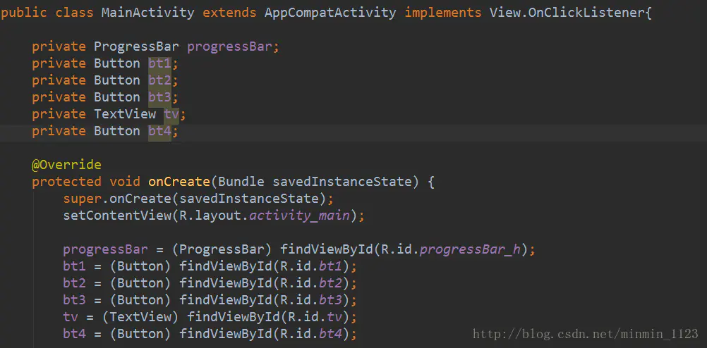Click "savedInstanceState" parameter in onCreate signature
The height and width of the screenshot is (348, 707).
342,182
